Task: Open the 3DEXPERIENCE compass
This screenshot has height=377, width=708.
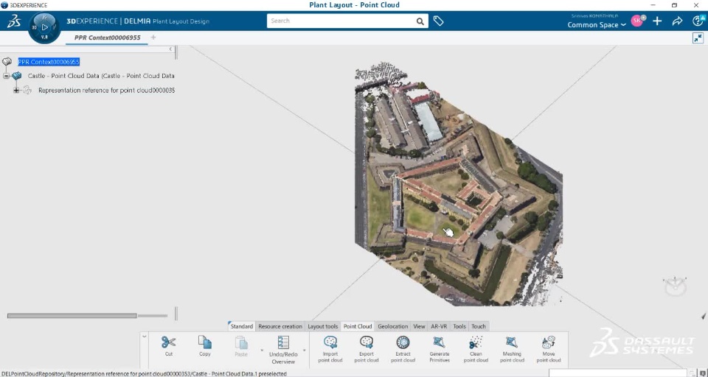Action: tap(44, 27)
